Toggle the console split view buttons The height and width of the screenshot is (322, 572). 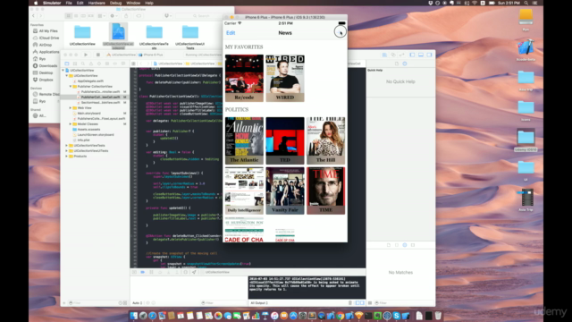point(359,302)
